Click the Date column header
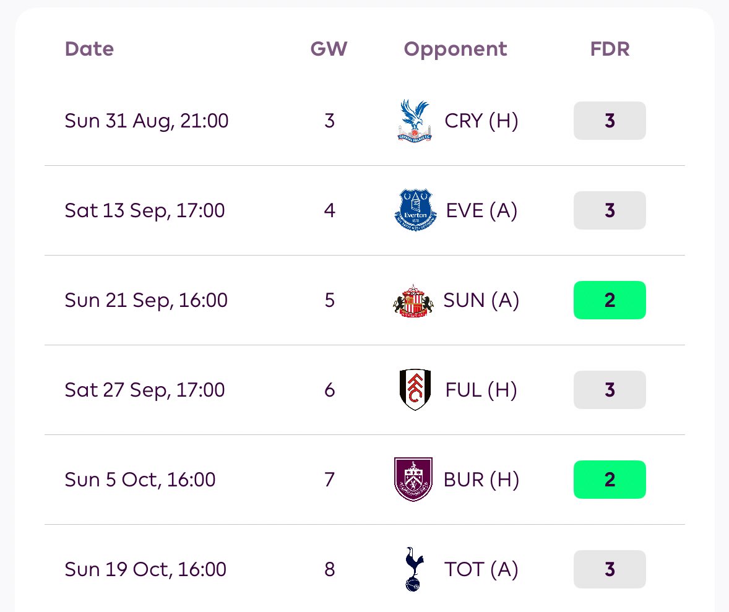The image size is (729, 612). (89, 49)
